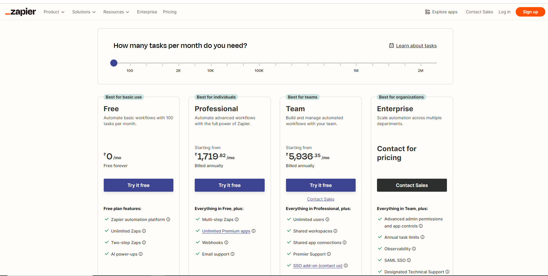This screenshot has width=548, height=276.
Task: Open the SSO add-on (contact us) link
Action: pyautogui.click(x=318, y=266)
